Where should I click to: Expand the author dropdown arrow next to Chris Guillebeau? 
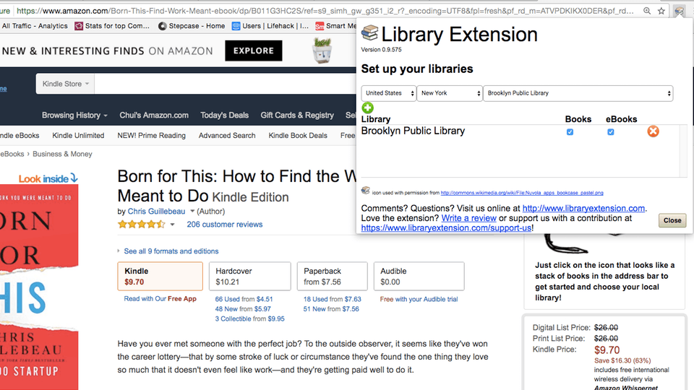pos(192,212)
